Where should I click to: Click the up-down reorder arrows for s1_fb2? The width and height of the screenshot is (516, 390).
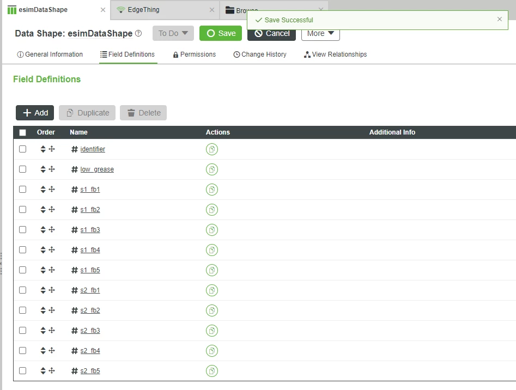43,210
